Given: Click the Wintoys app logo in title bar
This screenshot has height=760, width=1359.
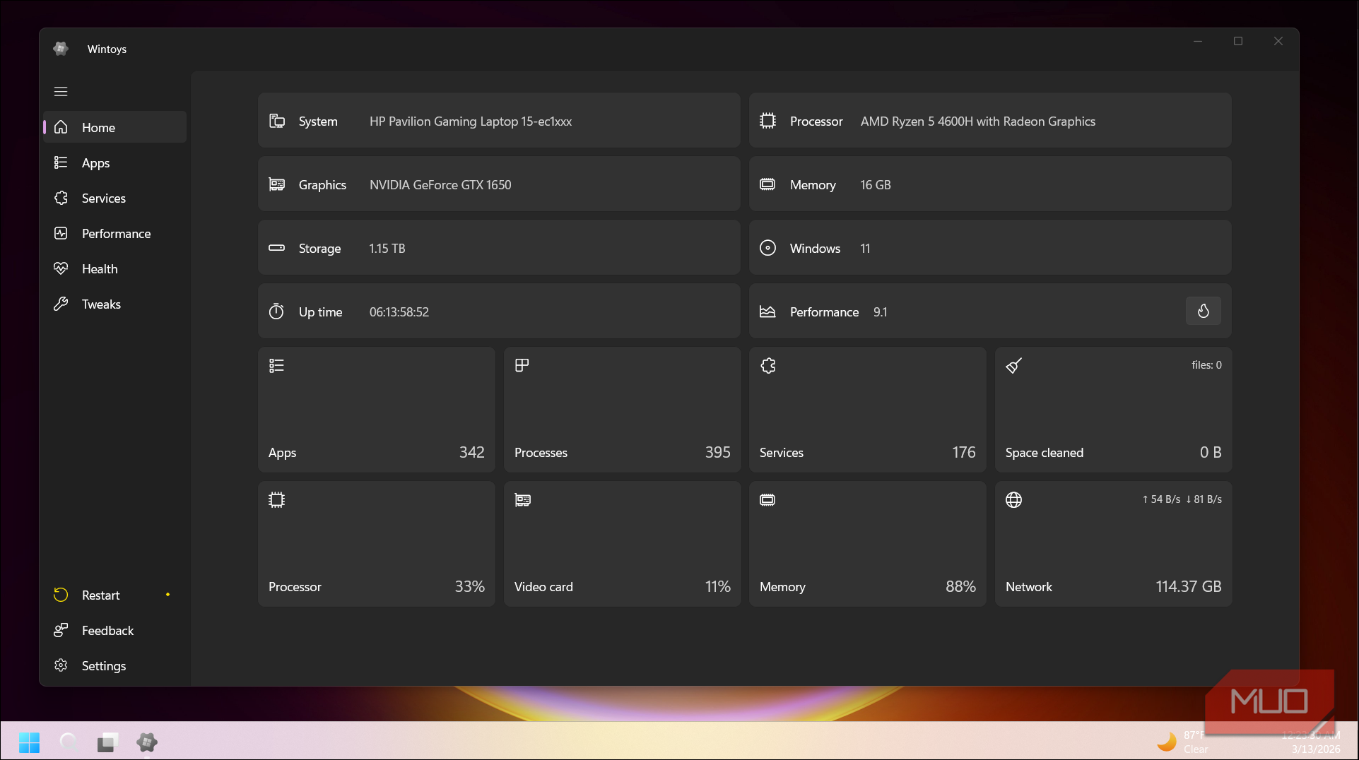Looking at the screenshot, I should pyautogui.click(x=61, y=48).
